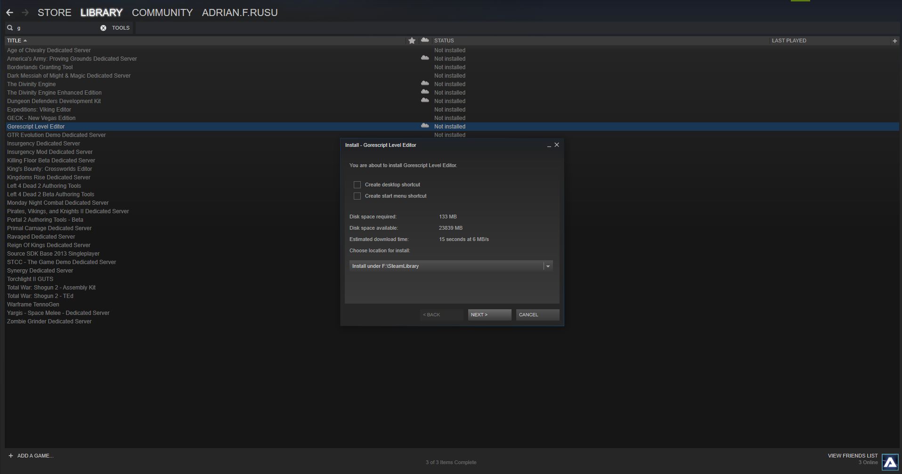The image size is (902, 474).
Task: Sort by cloud column header
Action: pos(425,40)
